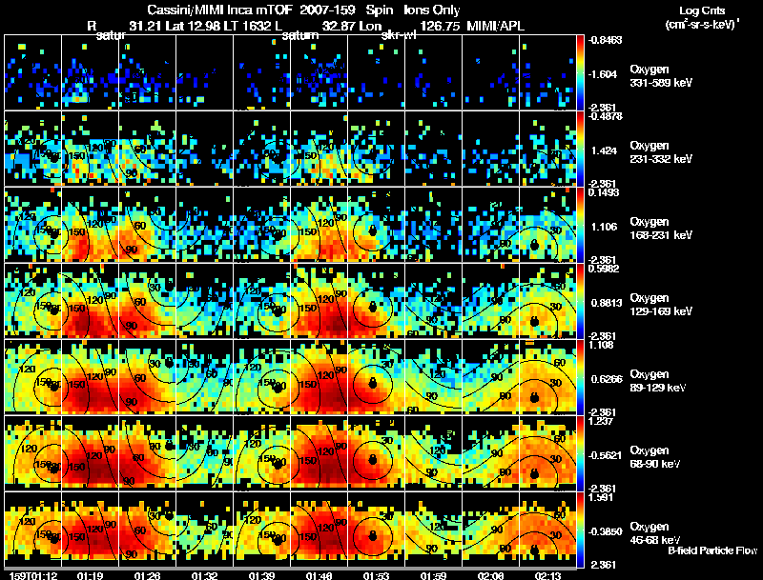Open the 46-68 keV panel at 01:19
The height and width of the screenshot is (580, 763).
90,530
